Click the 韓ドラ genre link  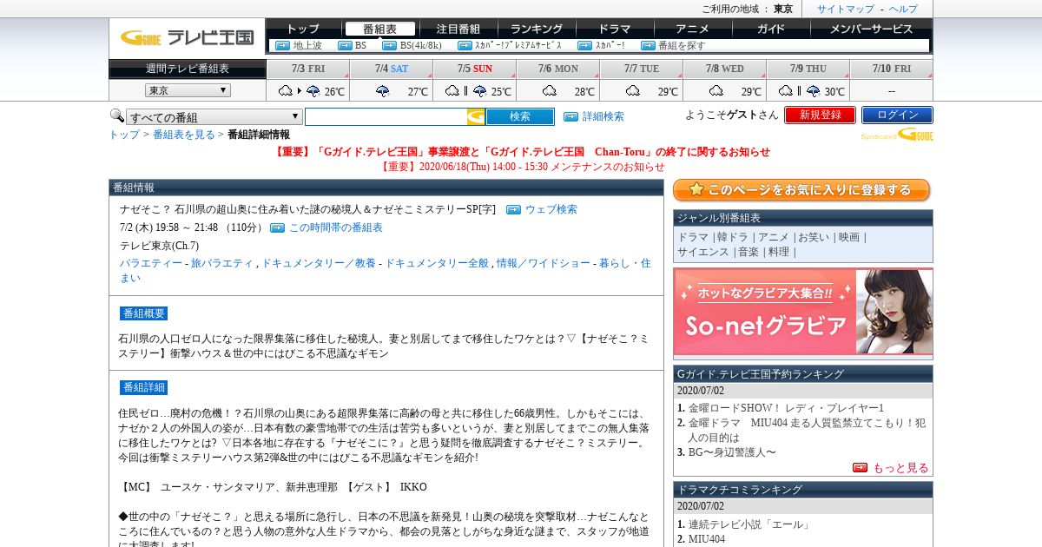732,237
